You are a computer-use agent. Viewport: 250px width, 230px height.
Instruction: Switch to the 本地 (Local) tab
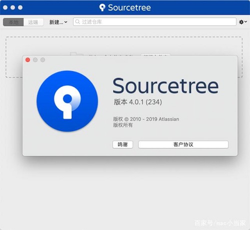coord(13,22)
